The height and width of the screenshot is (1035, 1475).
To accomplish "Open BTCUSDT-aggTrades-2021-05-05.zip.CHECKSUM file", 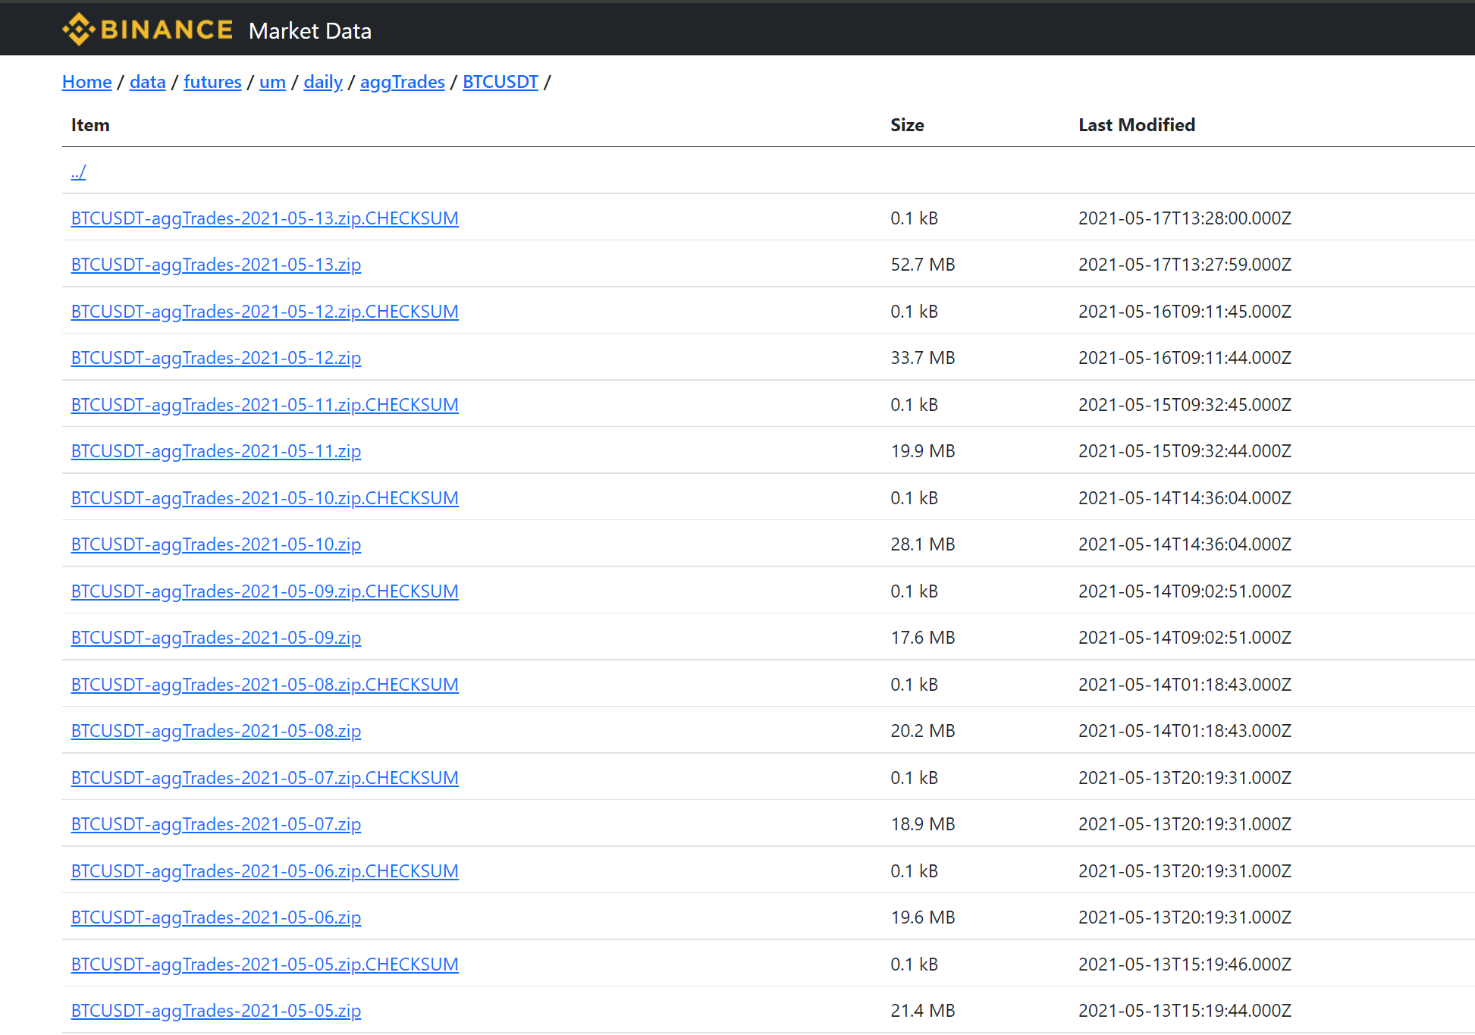I will (265, 964).
